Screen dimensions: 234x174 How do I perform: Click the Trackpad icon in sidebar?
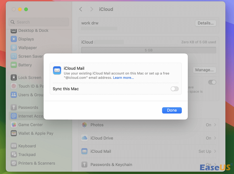(14, 155)
